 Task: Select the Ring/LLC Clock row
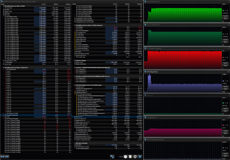(x=36, y=11)
